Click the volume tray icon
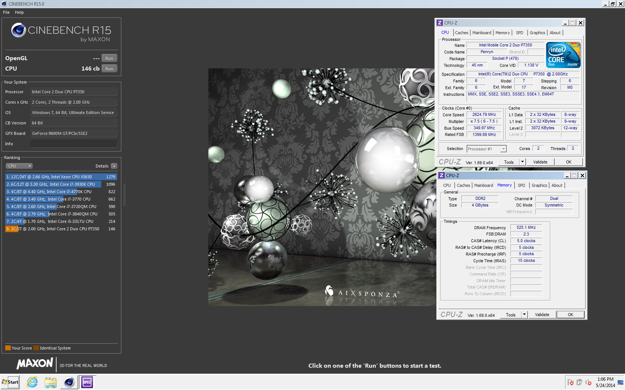 588,382
